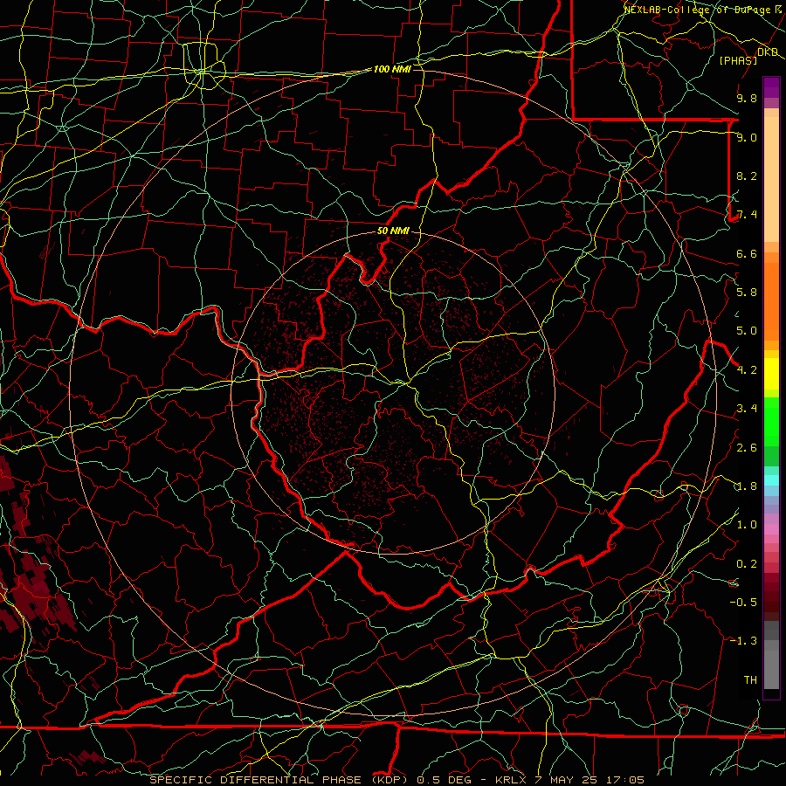Click the '9.8' color scale value
The width and height of the screenshot is (786, 786).
[x=747, y=98]
